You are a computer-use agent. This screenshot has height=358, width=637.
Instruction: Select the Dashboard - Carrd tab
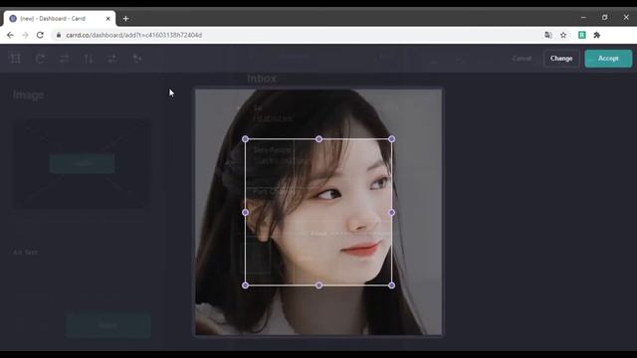[60, 19]
